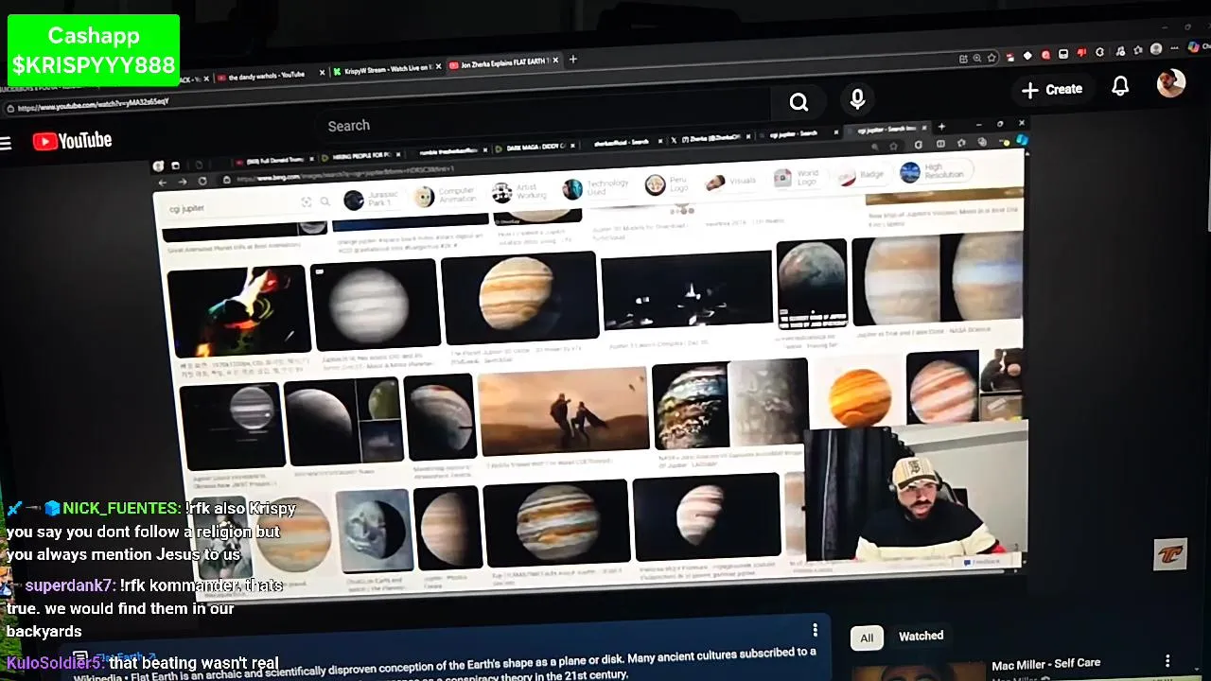Viewport: 1211px width, 681px height.
Task: Click the red thumbs-down extension icon
Action: pyautogui.click(x=1081, y=53)
